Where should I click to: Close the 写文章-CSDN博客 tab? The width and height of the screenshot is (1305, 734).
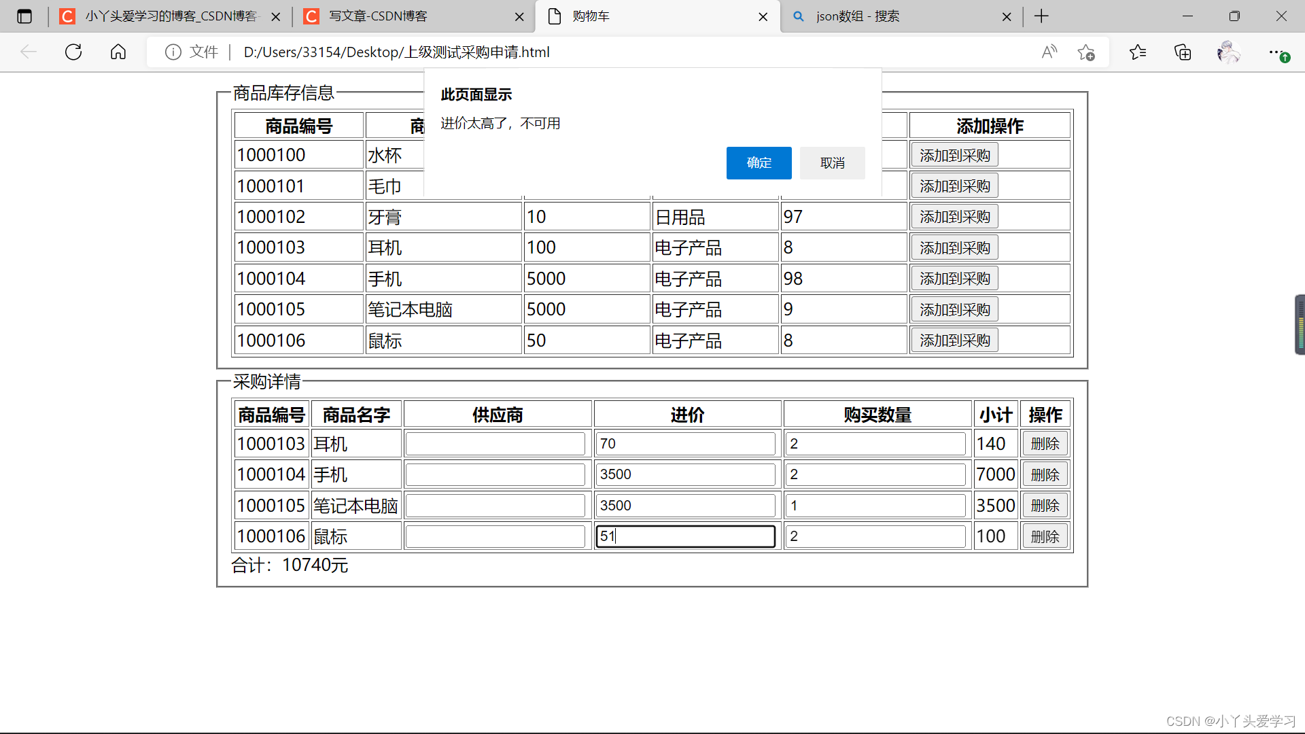pos(519,17)
